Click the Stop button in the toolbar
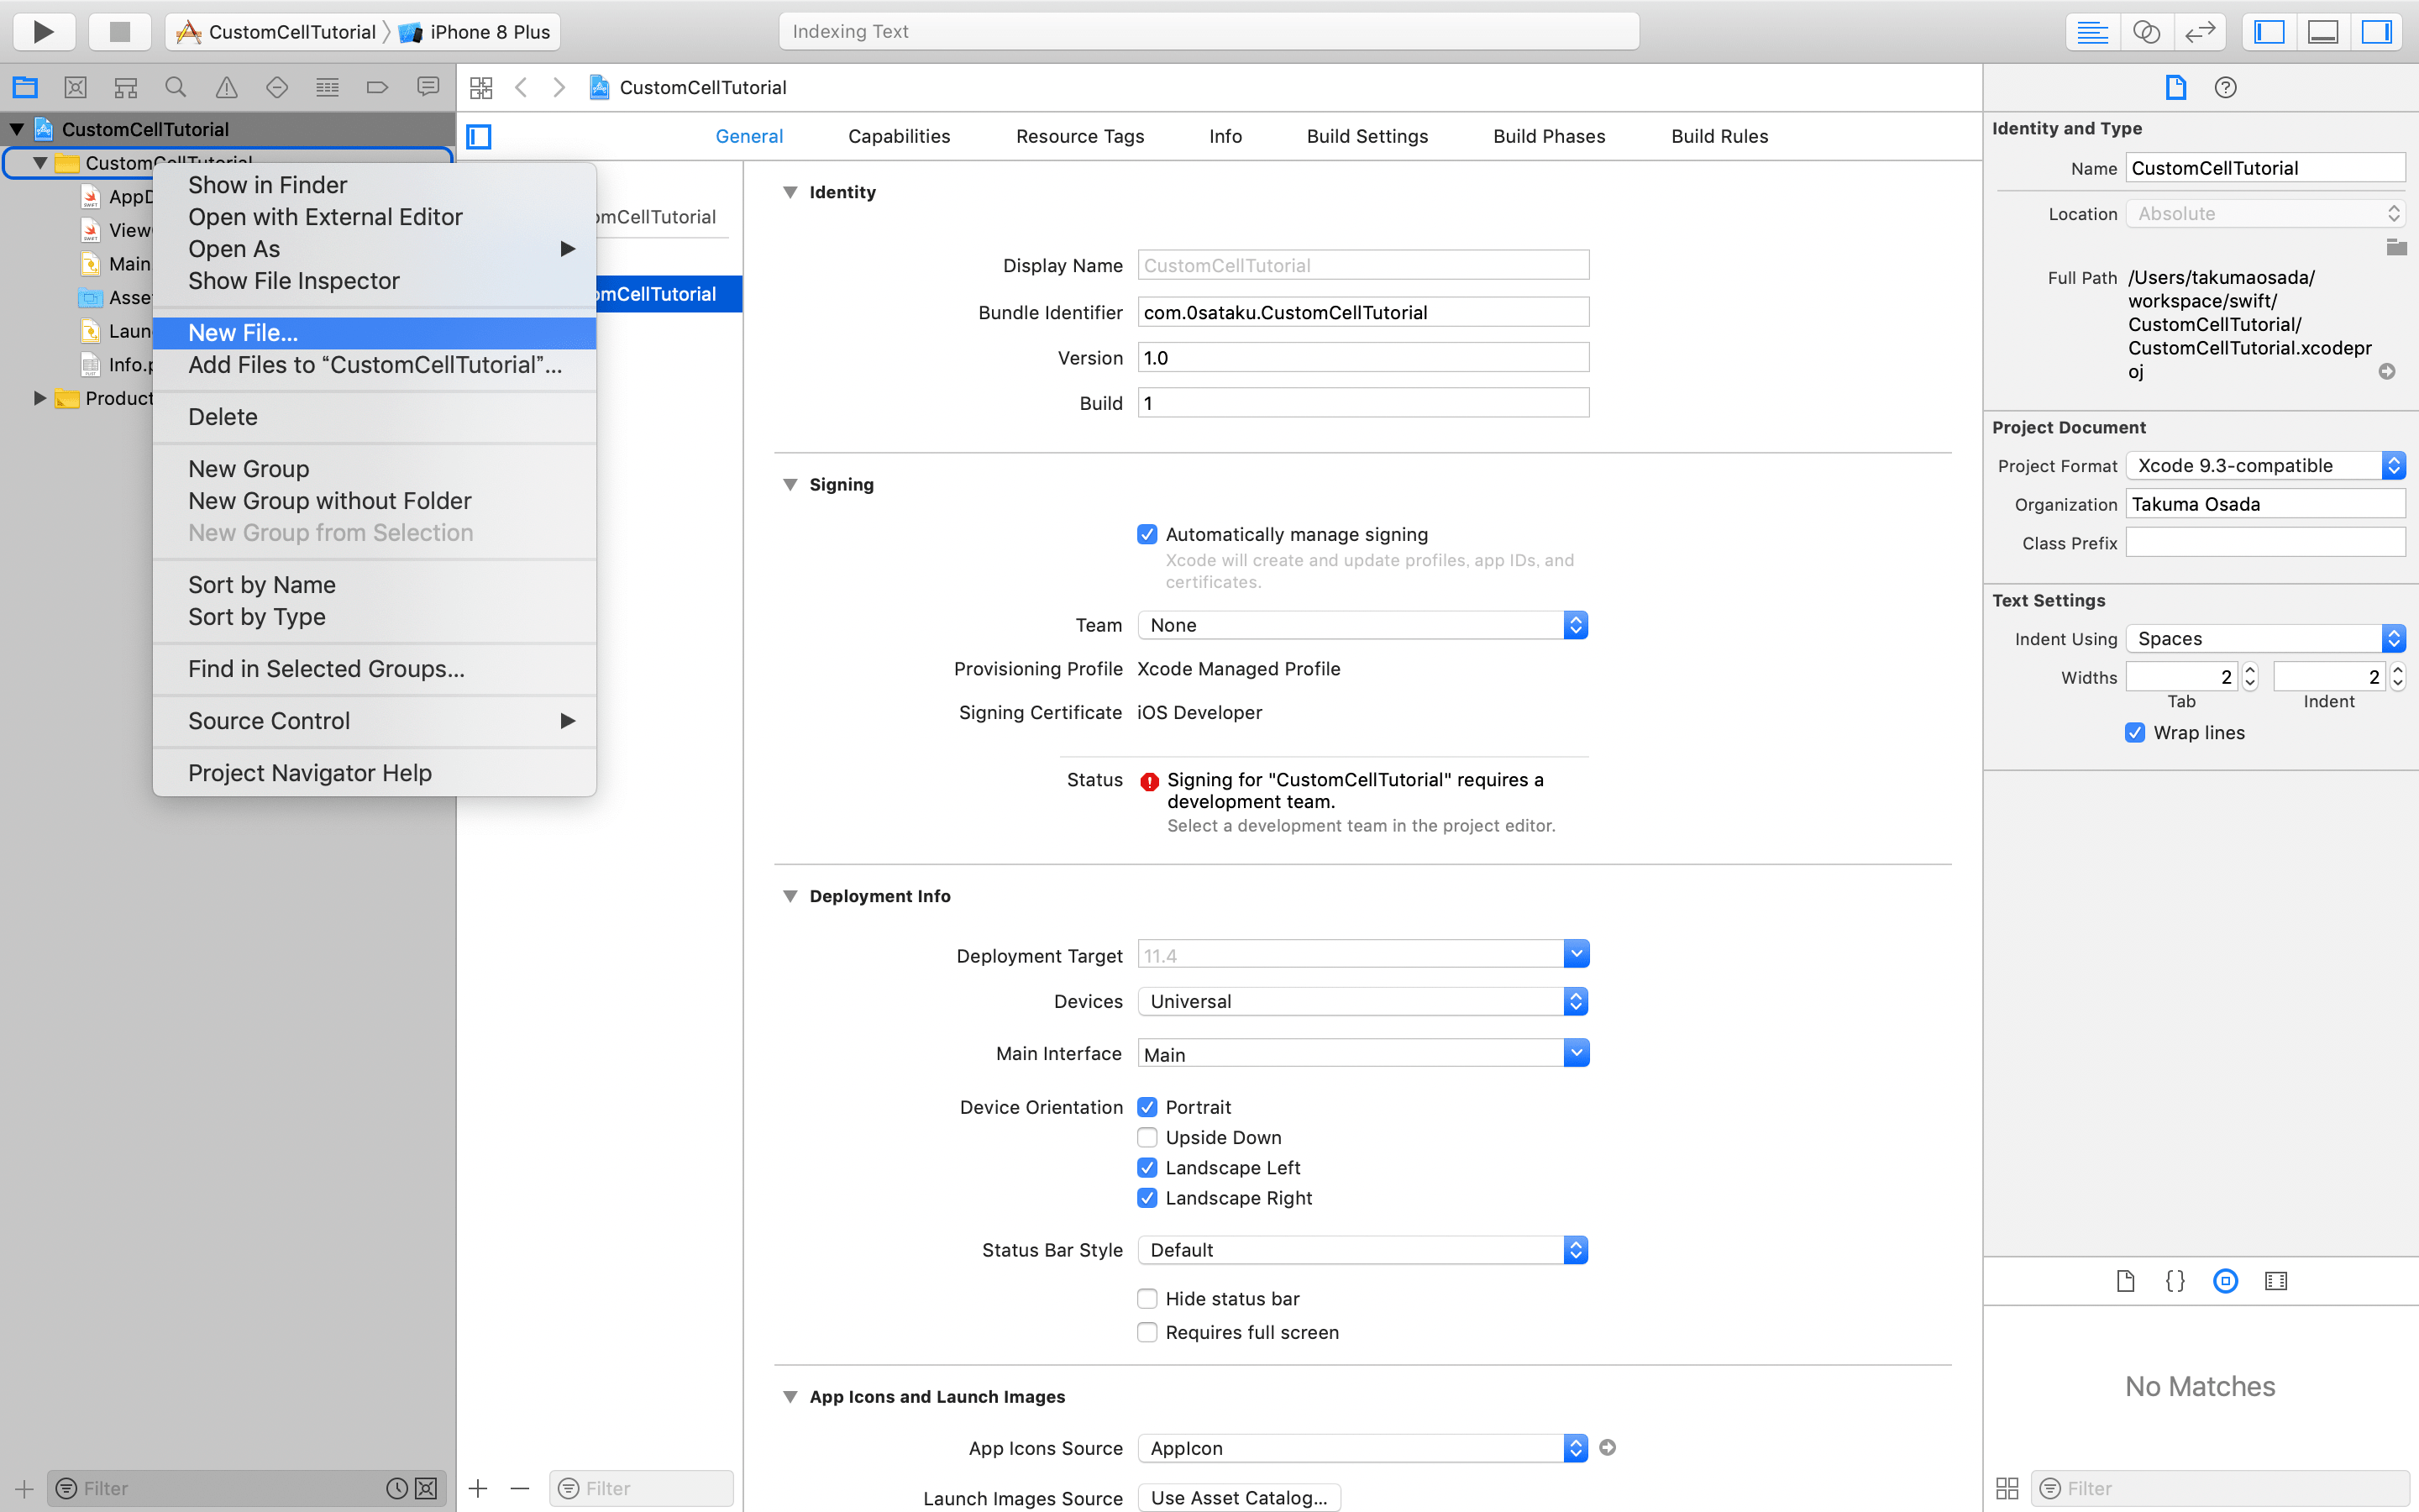 click(x=119, y=32)
